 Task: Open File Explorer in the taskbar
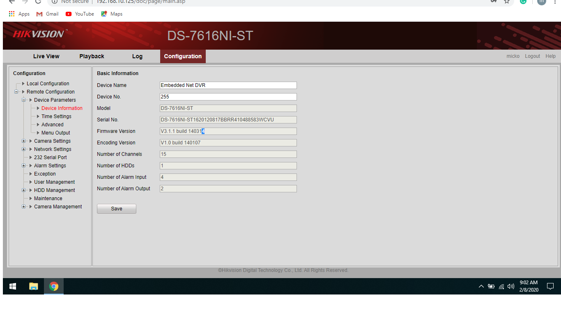tap(34, 286)
